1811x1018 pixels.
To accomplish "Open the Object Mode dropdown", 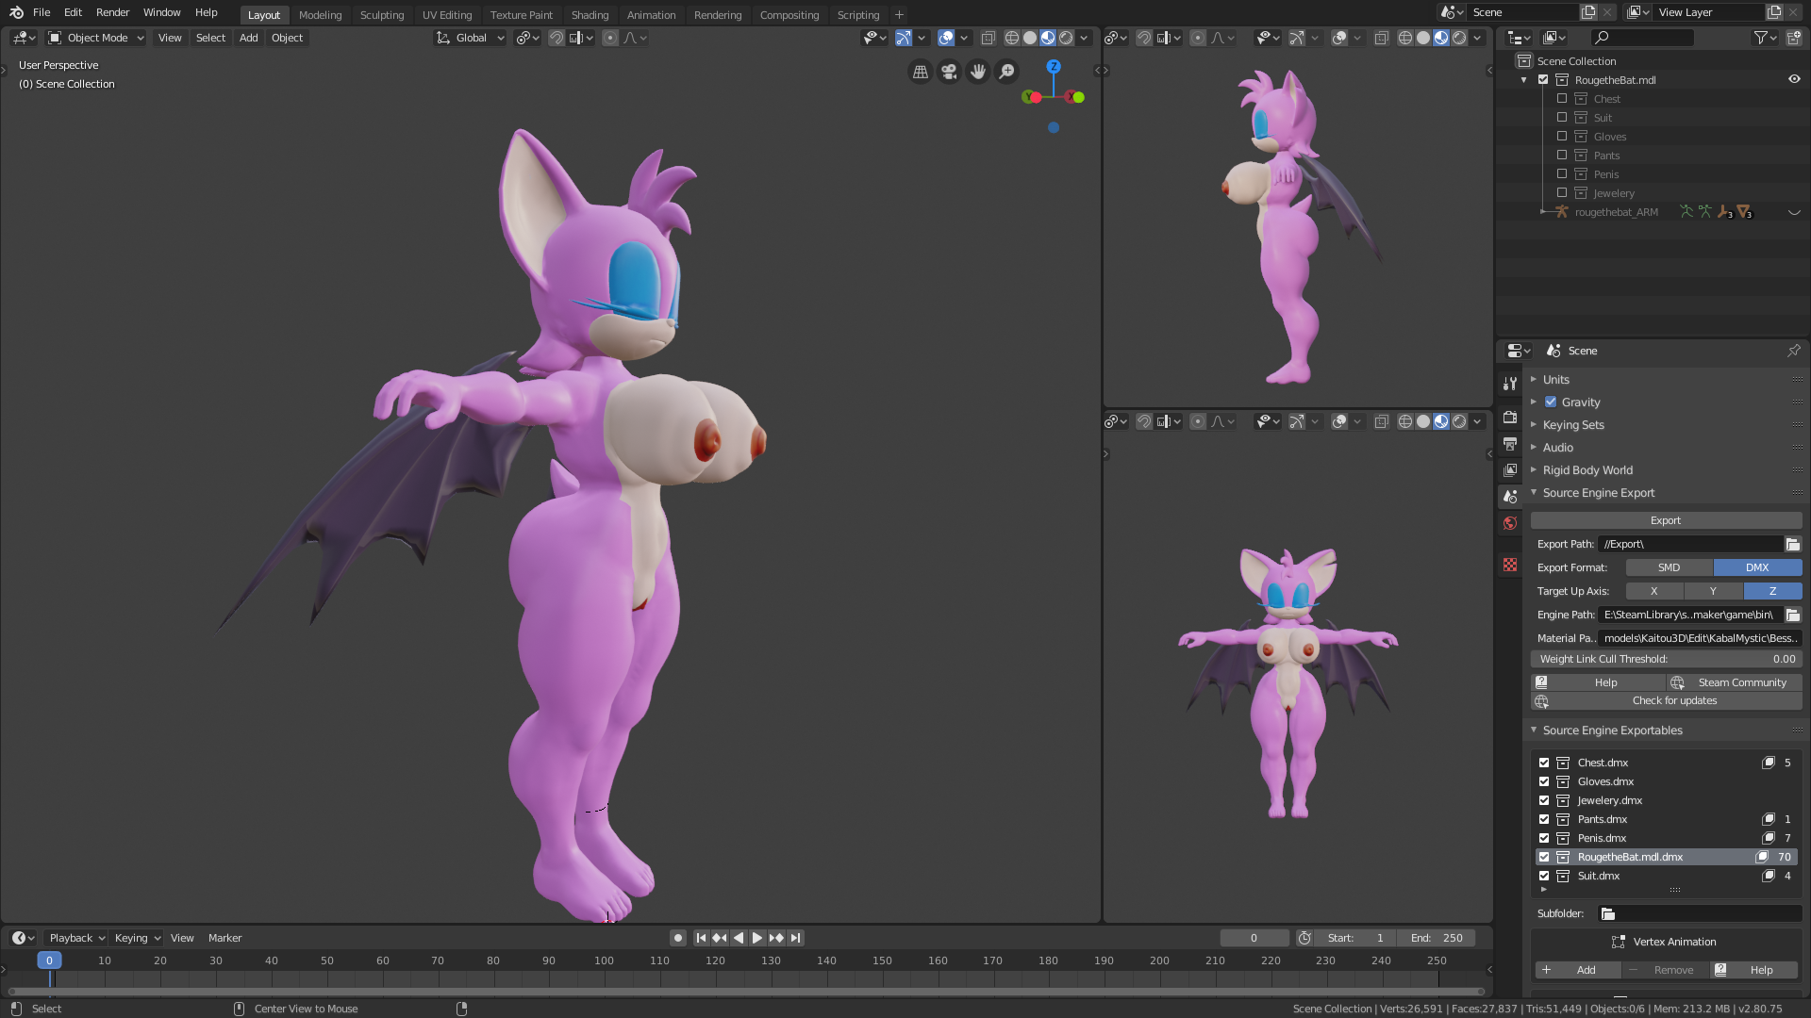I will tap(97, 38).
